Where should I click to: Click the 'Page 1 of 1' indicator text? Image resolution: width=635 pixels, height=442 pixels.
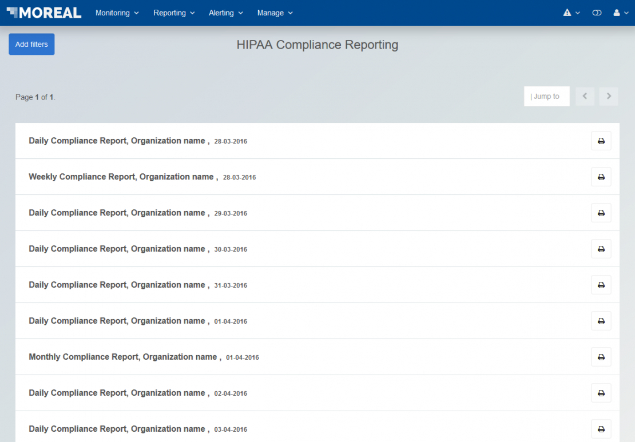(35, 97)
